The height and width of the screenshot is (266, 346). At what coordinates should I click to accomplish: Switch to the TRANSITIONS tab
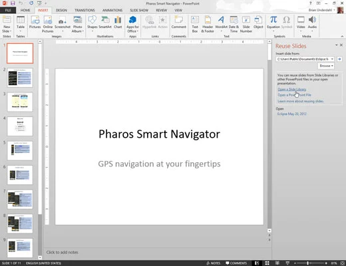[x=85, y=10]
